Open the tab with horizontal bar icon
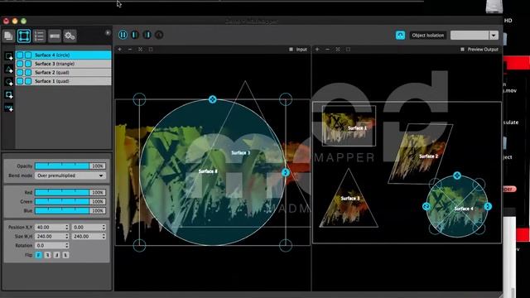 pos(55,36)
